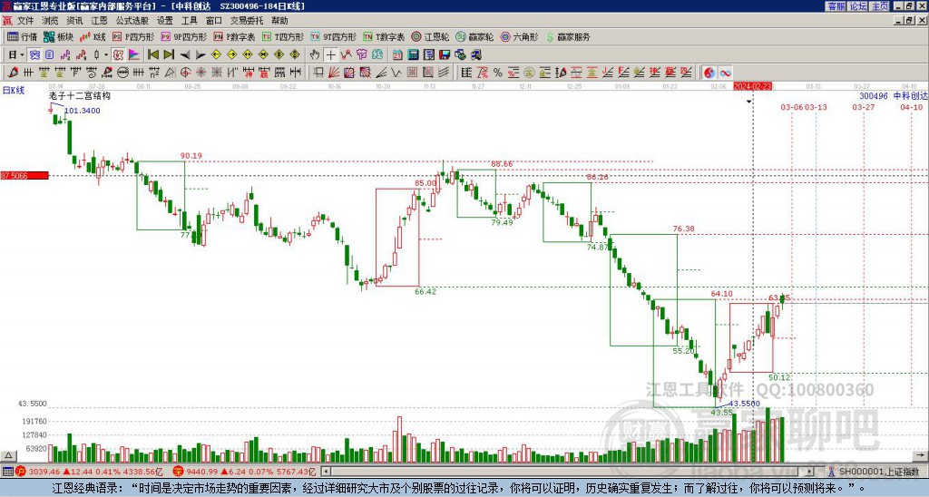929x497 pixels.
Task: Click the 04-10 forecast date label
Action: click(x=911, y=107)
